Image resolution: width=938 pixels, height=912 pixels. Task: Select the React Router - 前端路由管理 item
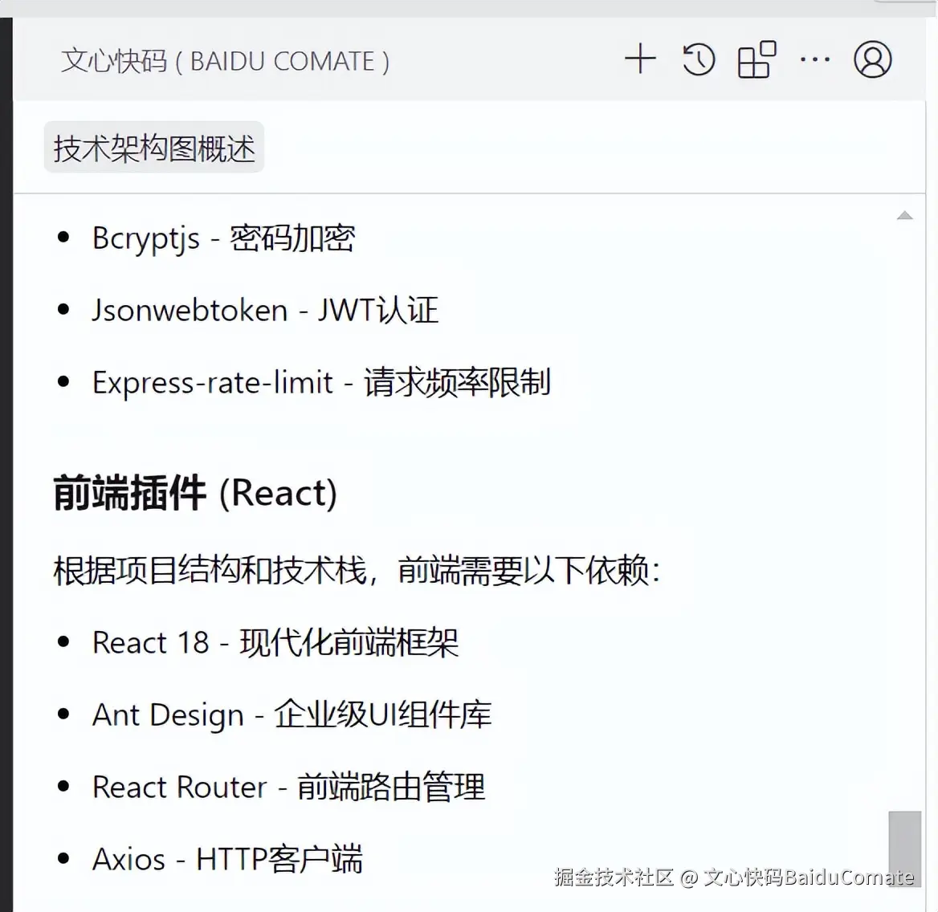288,787
